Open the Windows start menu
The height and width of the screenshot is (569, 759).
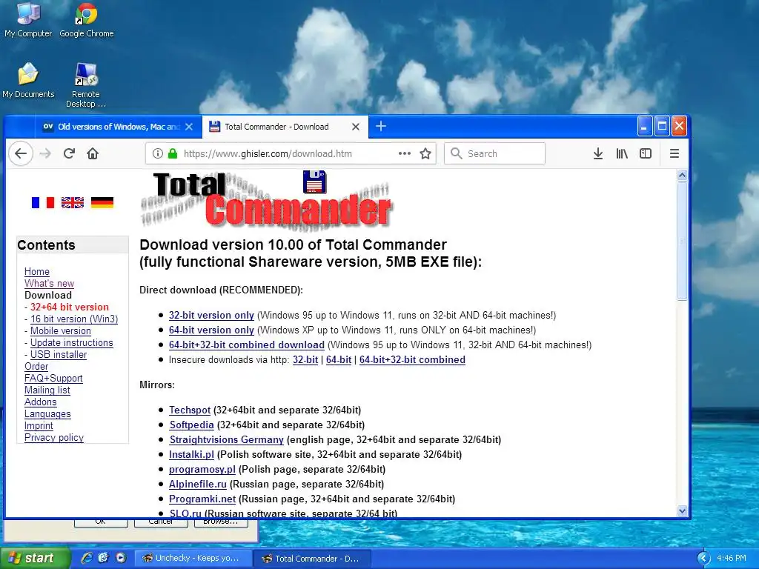tap(35, 558)
